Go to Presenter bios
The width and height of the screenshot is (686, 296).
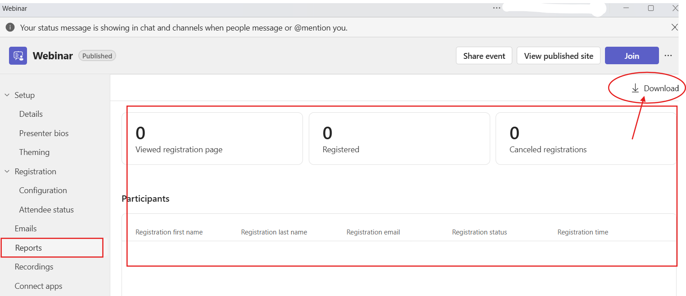coord(44,133)
